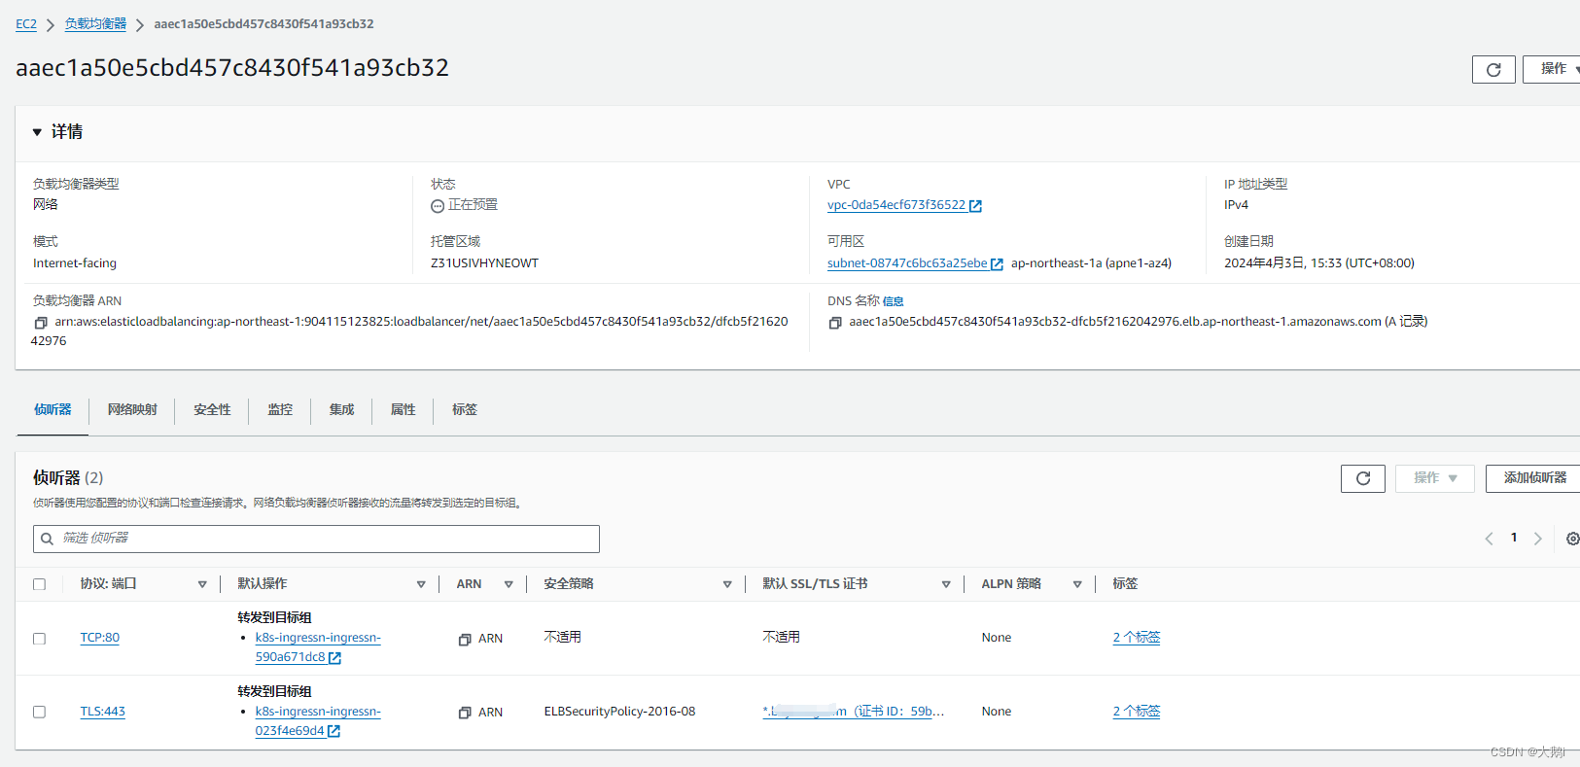Switch to the 网络映射 tab
The height and width of the screenshot is (767, 1580).
pos(132,410)
